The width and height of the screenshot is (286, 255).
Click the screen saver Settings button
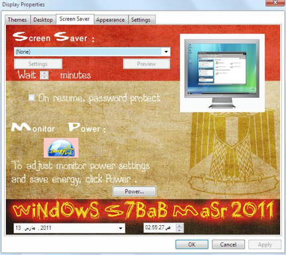click(x=38, y=64)
